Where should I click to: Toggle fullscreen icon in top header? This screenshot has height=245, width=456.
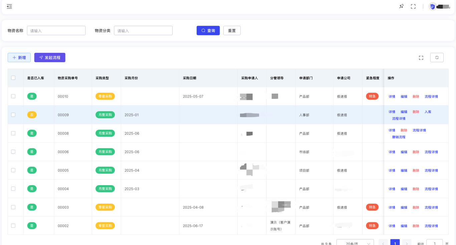(413, 6)
